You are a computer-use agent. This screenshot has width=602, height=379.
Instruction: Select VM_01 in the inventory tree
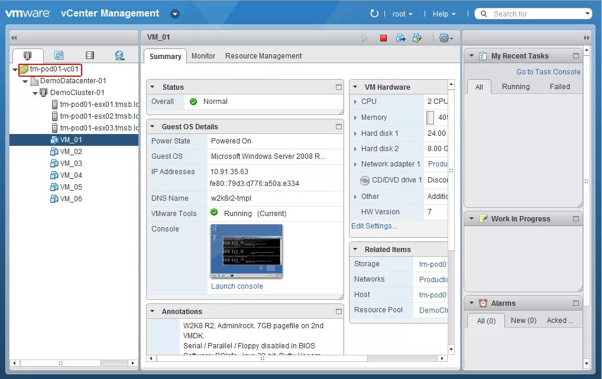(x=71, y=140)
